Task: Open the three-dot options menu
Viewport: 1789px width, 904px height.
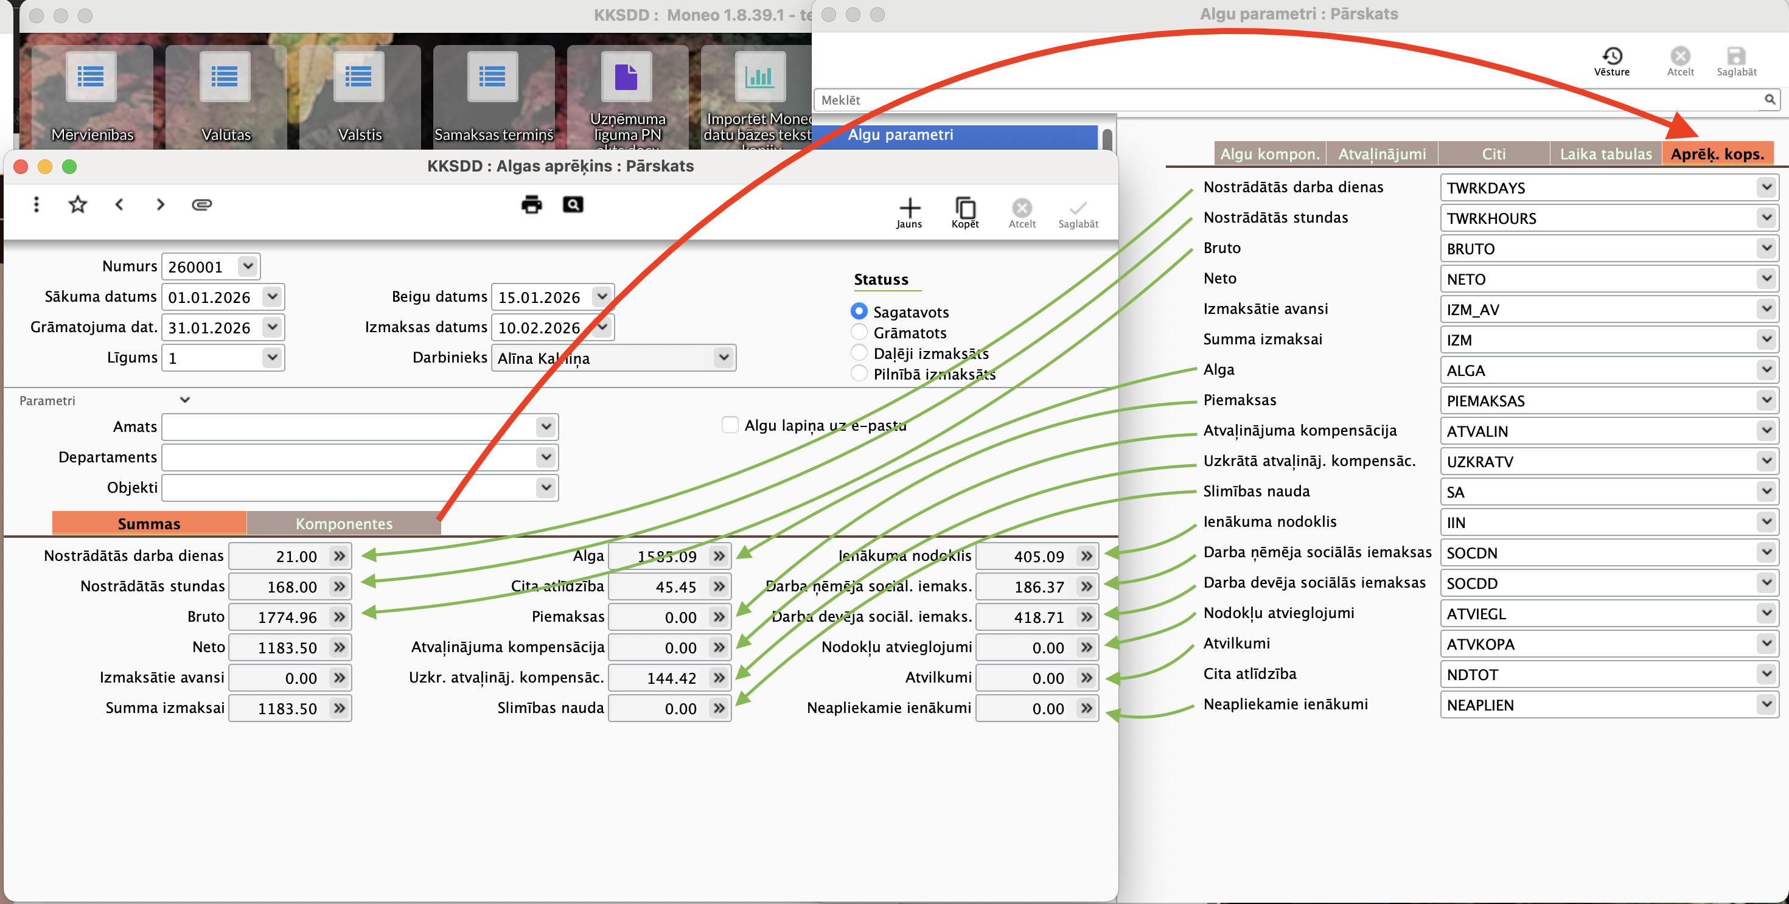Action: click(36, 204)
